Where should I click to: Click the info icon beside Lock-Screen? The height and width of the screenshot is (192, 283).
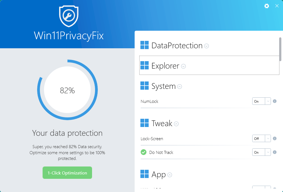(274, 139)
